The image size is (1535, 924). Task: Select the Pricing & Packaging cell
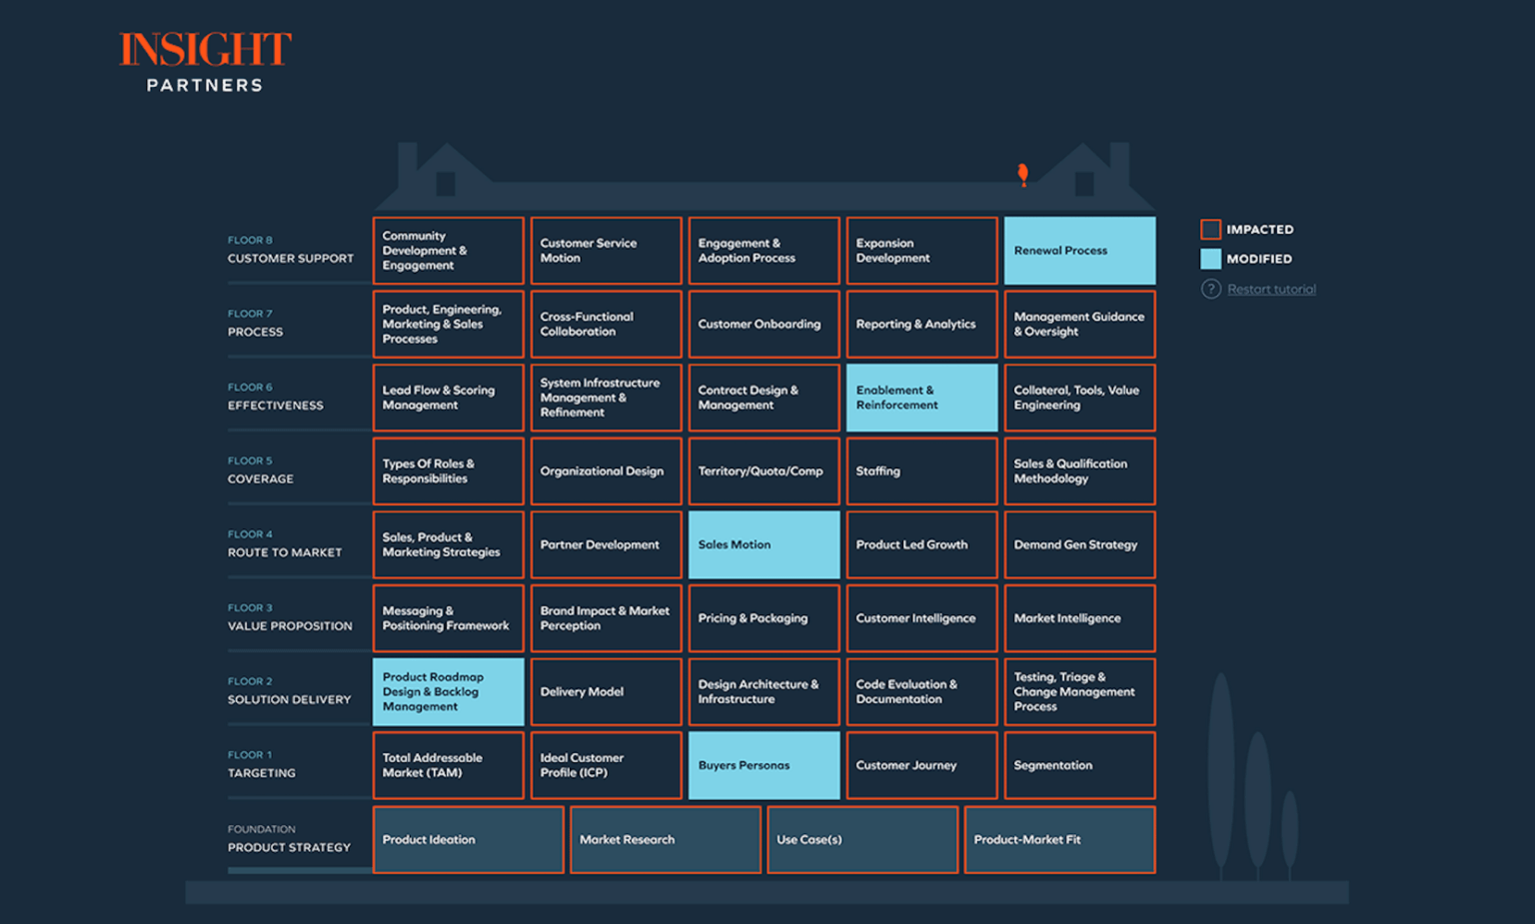[x=764, y=618]
